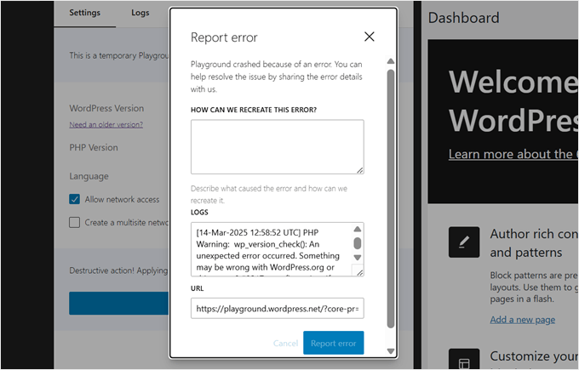Image resolution: width=579 pixels, height=370 pixels.
Task: Click the Logs textarea resize handle
Action: pos(359,272)
